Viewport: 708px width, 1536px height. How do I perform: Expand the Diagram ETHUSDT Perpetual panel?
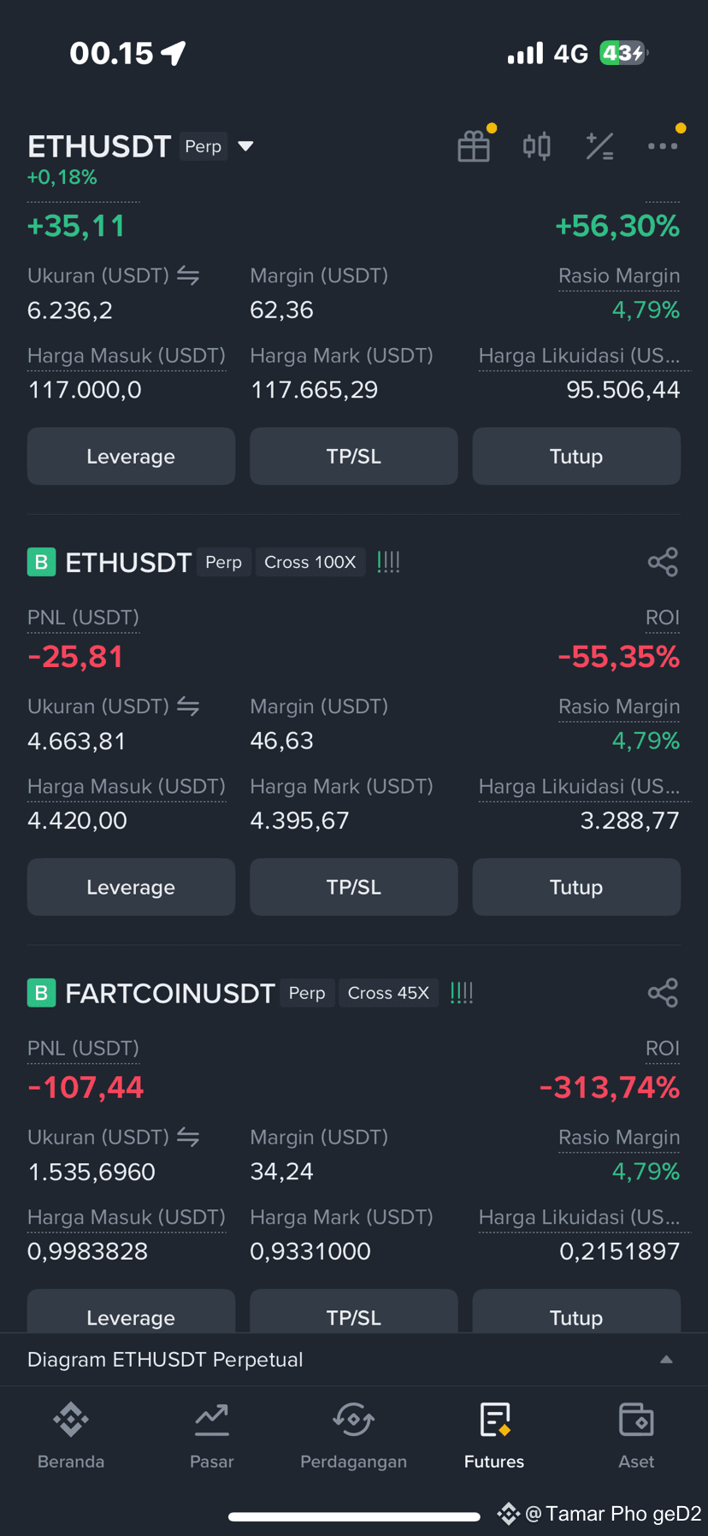(x=354, y=1359)
